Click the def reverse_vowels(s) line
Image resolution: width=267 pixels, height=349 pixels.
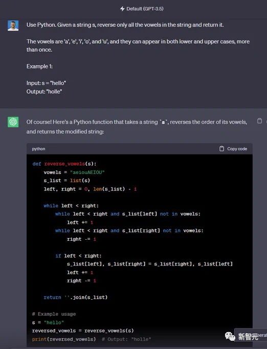click(64, 164)
